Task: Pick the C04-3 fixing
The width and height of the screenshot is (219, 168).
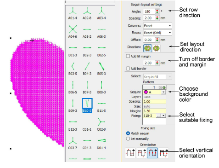Action: tap(87, 144)
